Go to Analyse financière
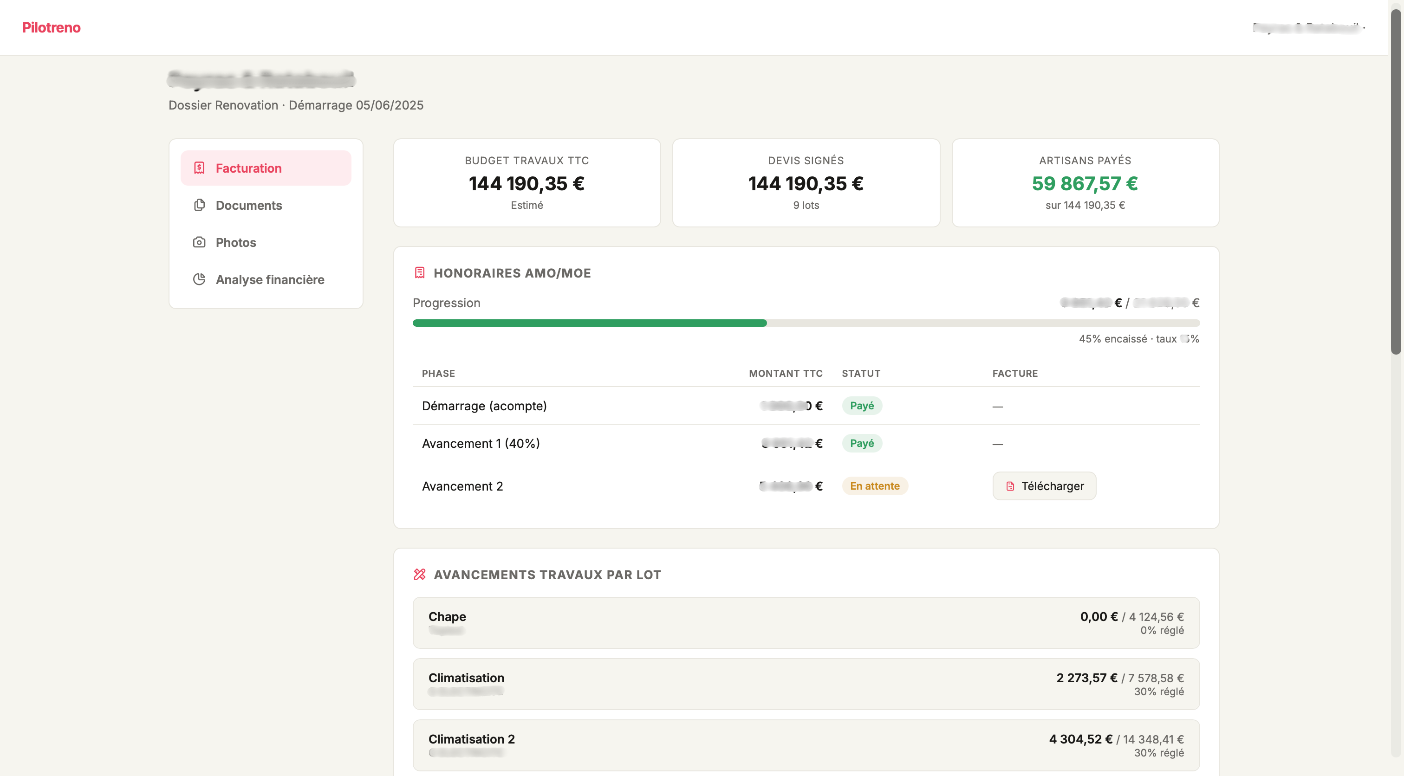 pos(266,279)
